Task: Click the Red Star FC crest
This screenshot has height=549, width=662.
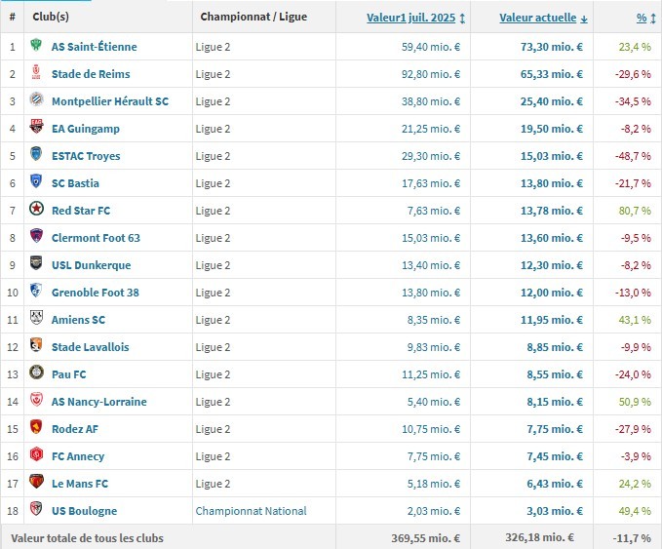Action: point(36,209)
